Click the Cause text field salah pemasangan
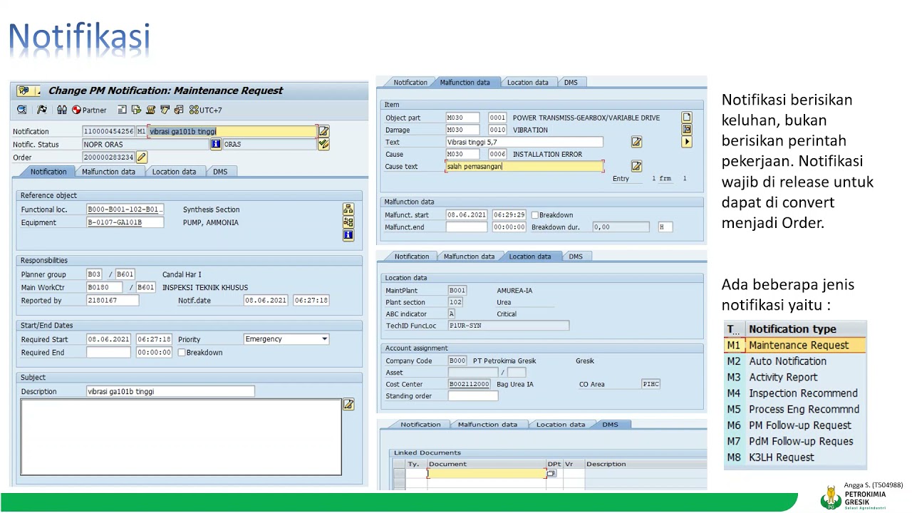Image resolution: width=912 pixels, height=513 pixels. [524, 166]
